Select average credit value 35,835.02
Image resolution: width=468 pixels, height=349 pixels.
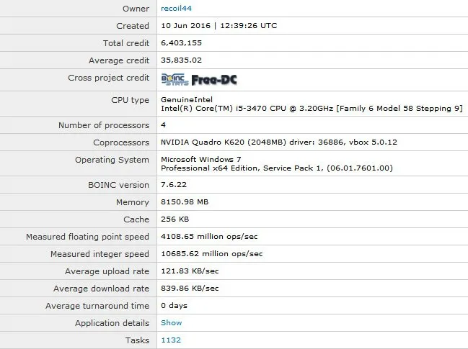(182, 60)
